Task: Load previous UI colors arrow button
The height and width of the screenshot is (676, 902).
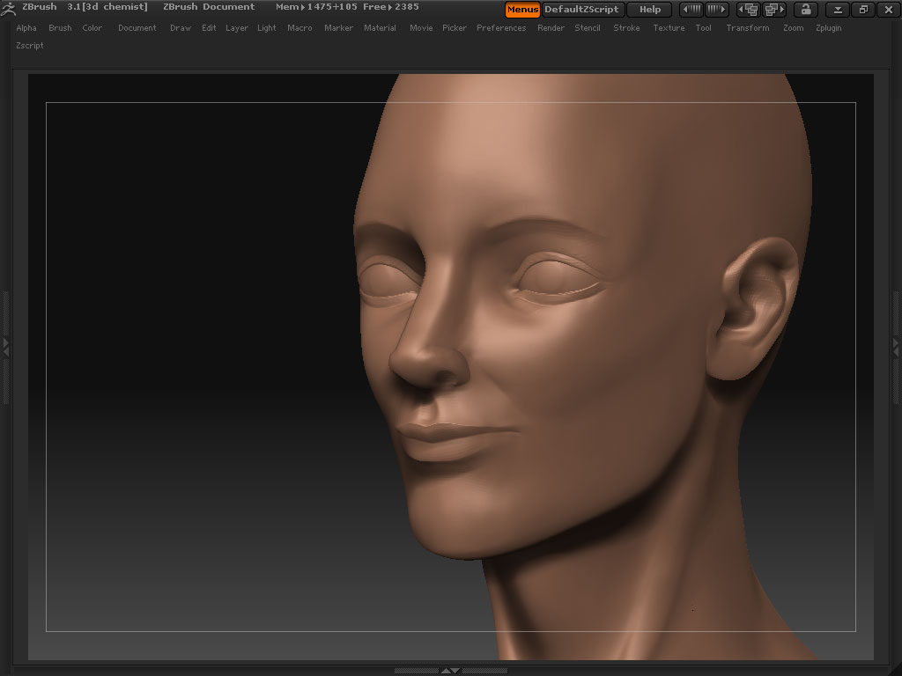Action: (x=691, y=9)
